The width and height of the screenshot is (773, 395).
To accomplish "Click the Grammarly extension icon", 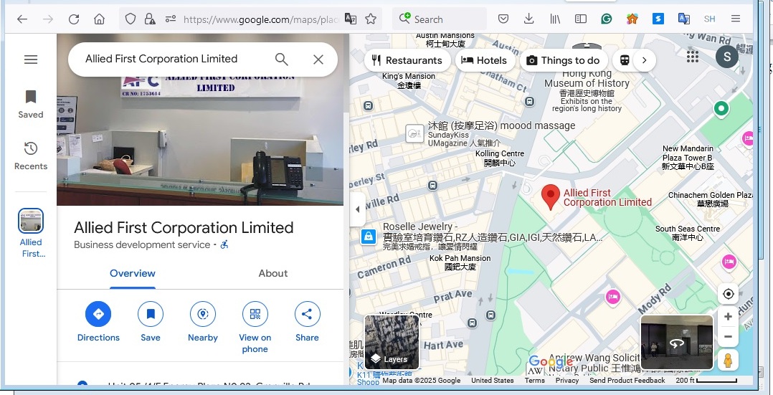I will pos(607,19).
